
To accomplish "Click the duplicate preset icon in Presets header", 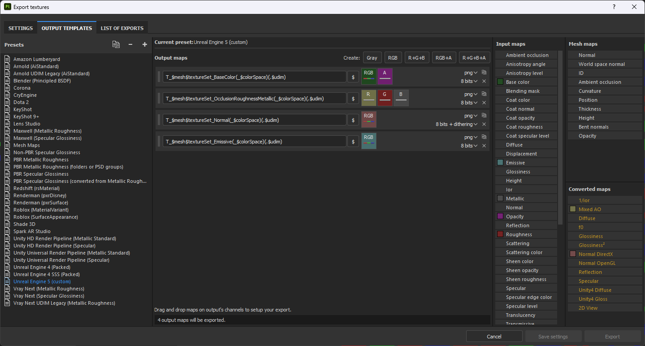I will tap(116, 44).
